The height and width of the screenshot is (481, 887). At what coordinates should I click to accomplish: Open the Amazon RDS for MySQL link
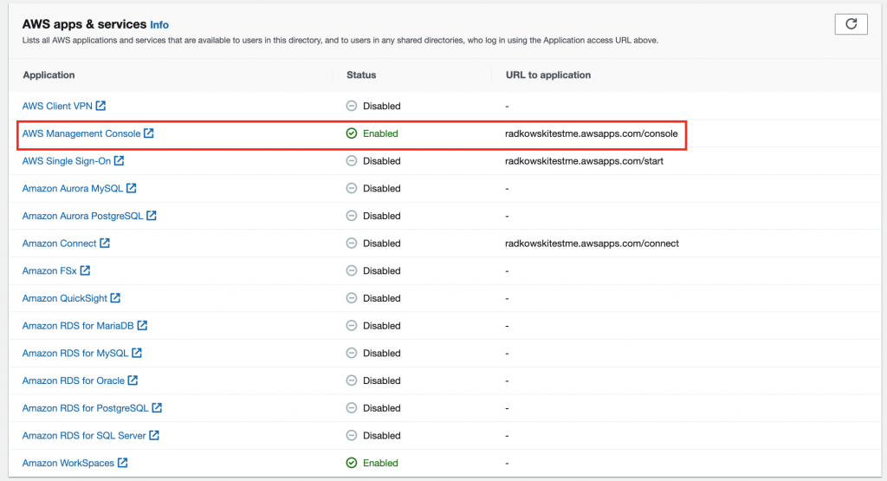[75, 353]
